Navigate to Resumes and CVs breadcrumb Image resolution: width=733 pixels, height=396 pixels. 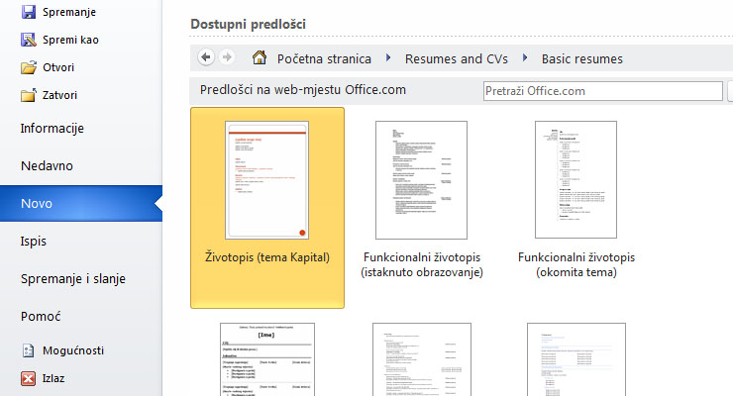click(x=457, y=58)
